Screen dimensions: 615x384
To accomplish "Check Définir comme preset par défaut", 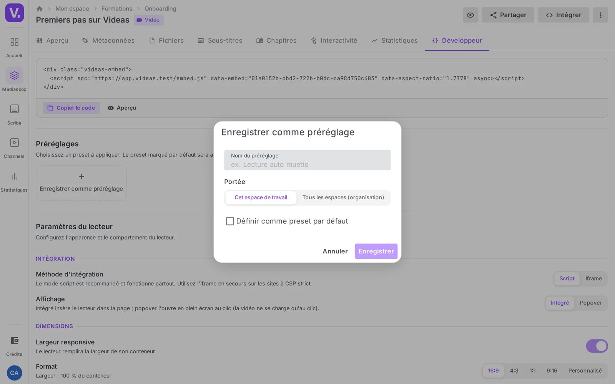I will coord(230,221).
